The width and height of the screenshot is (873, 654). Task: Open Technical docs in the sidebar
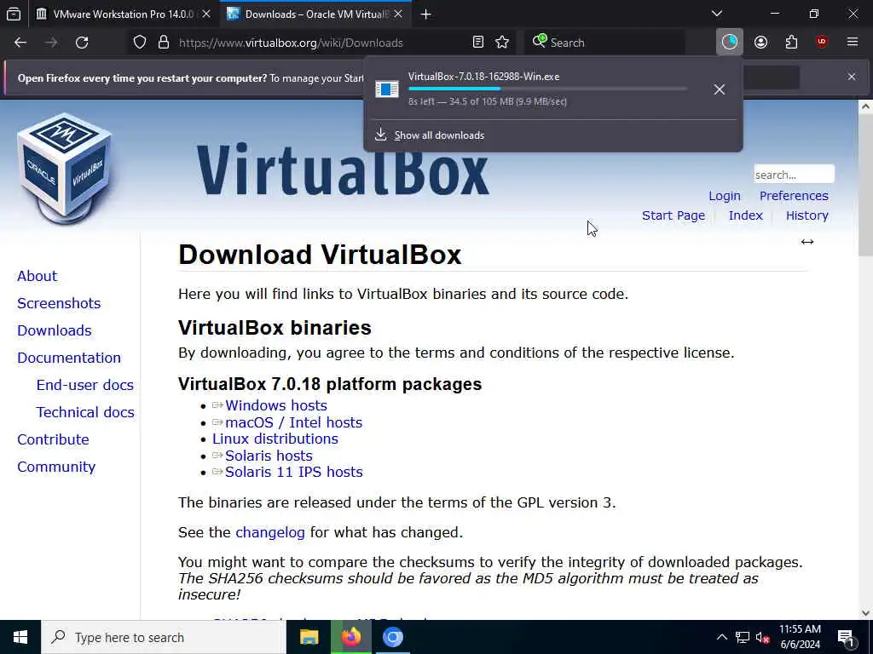[x=85, y=412]
